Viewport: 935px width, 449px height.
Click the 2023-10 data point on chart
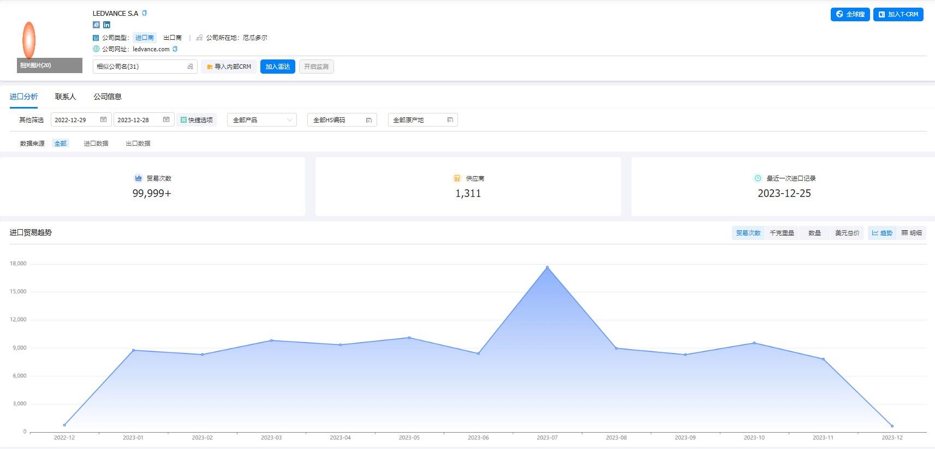(754, 343)
